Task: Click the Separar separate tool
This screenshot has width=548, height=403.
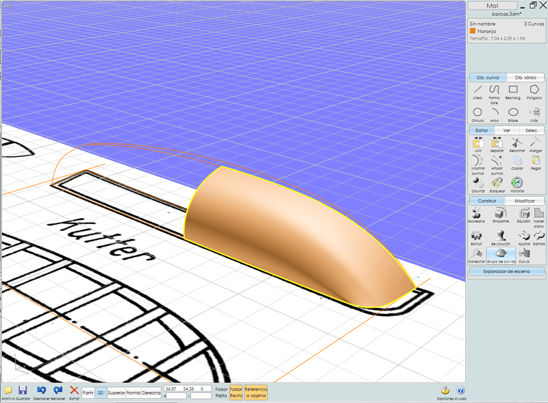Action: pyautogui.click(x=497, y=145)
